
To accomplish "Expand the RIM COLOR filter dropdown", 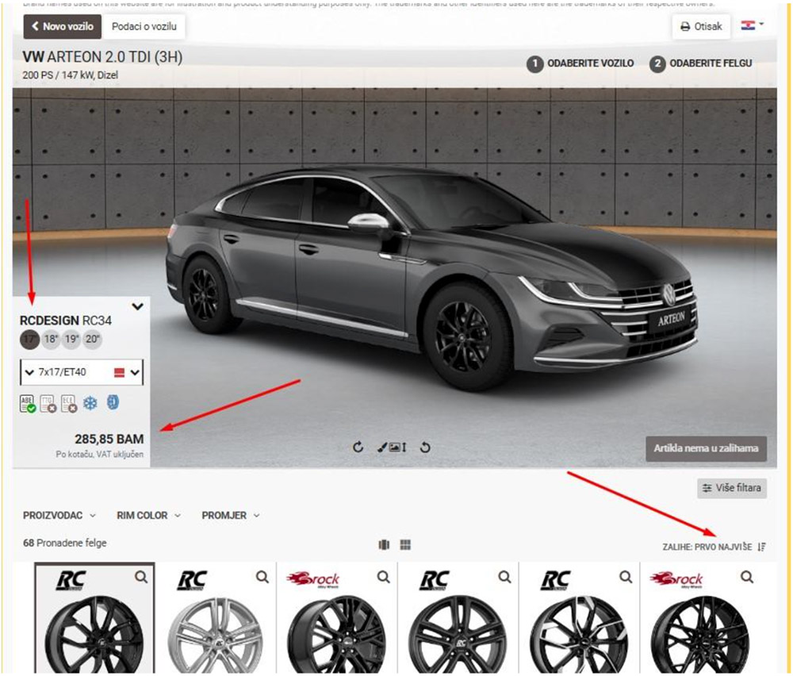I will 149,516.
